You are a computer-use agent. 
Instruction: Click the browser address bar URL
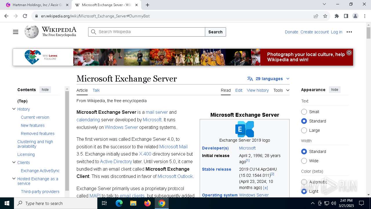(x=95, y=16)
